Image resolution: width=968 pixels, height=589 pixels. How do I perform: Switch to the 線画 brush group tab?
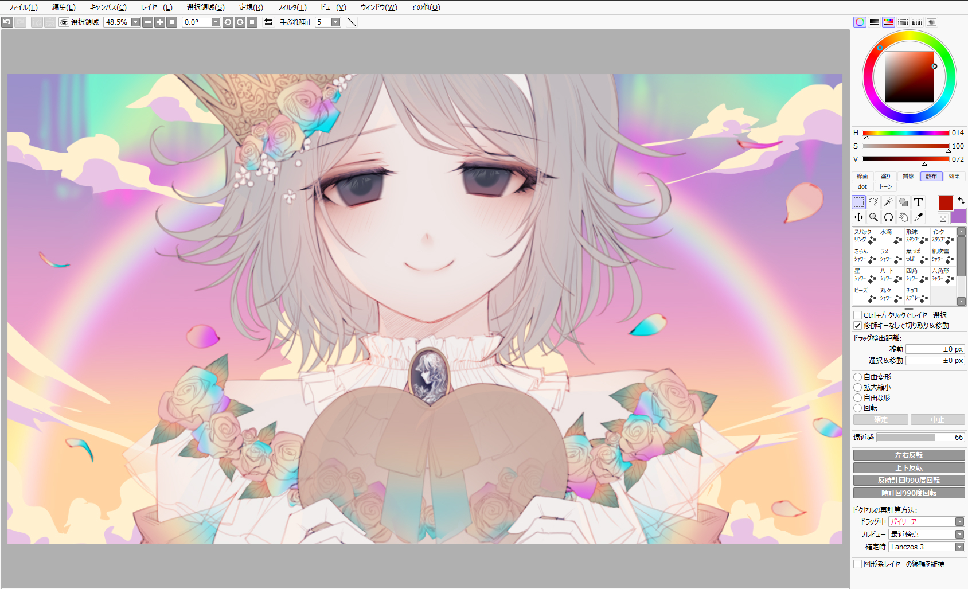pos(862,177)
